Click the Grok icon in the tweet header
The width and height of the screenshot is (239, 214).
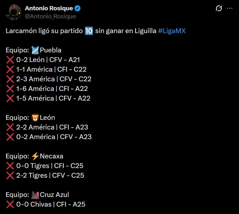click(x=218, y=9)
